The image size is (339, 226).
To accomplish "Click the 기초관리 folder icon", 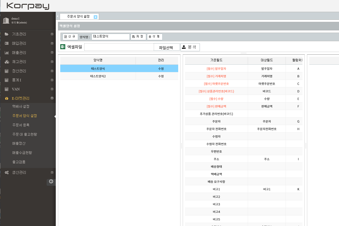I will pyautogui.click(x=7, y=34).
